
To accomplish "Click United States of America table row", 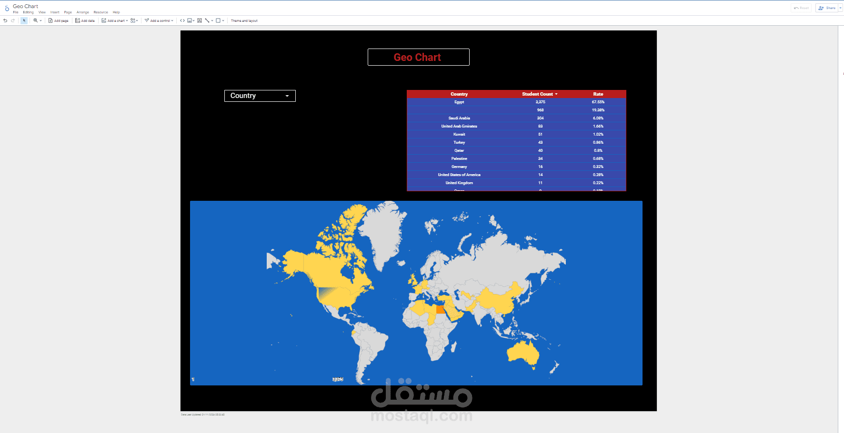I will click(x=516, y=175).
